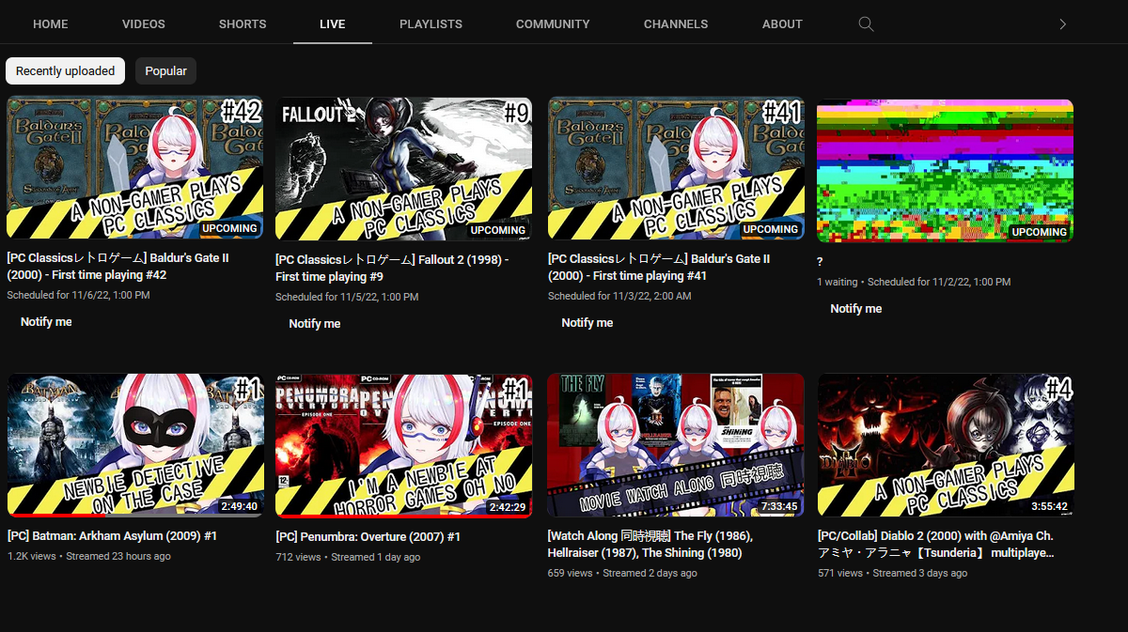Click Notify me for the '?' stream
Image resolution: width=1128 pixels, height=632 pixels.
(x=856, y=308)
